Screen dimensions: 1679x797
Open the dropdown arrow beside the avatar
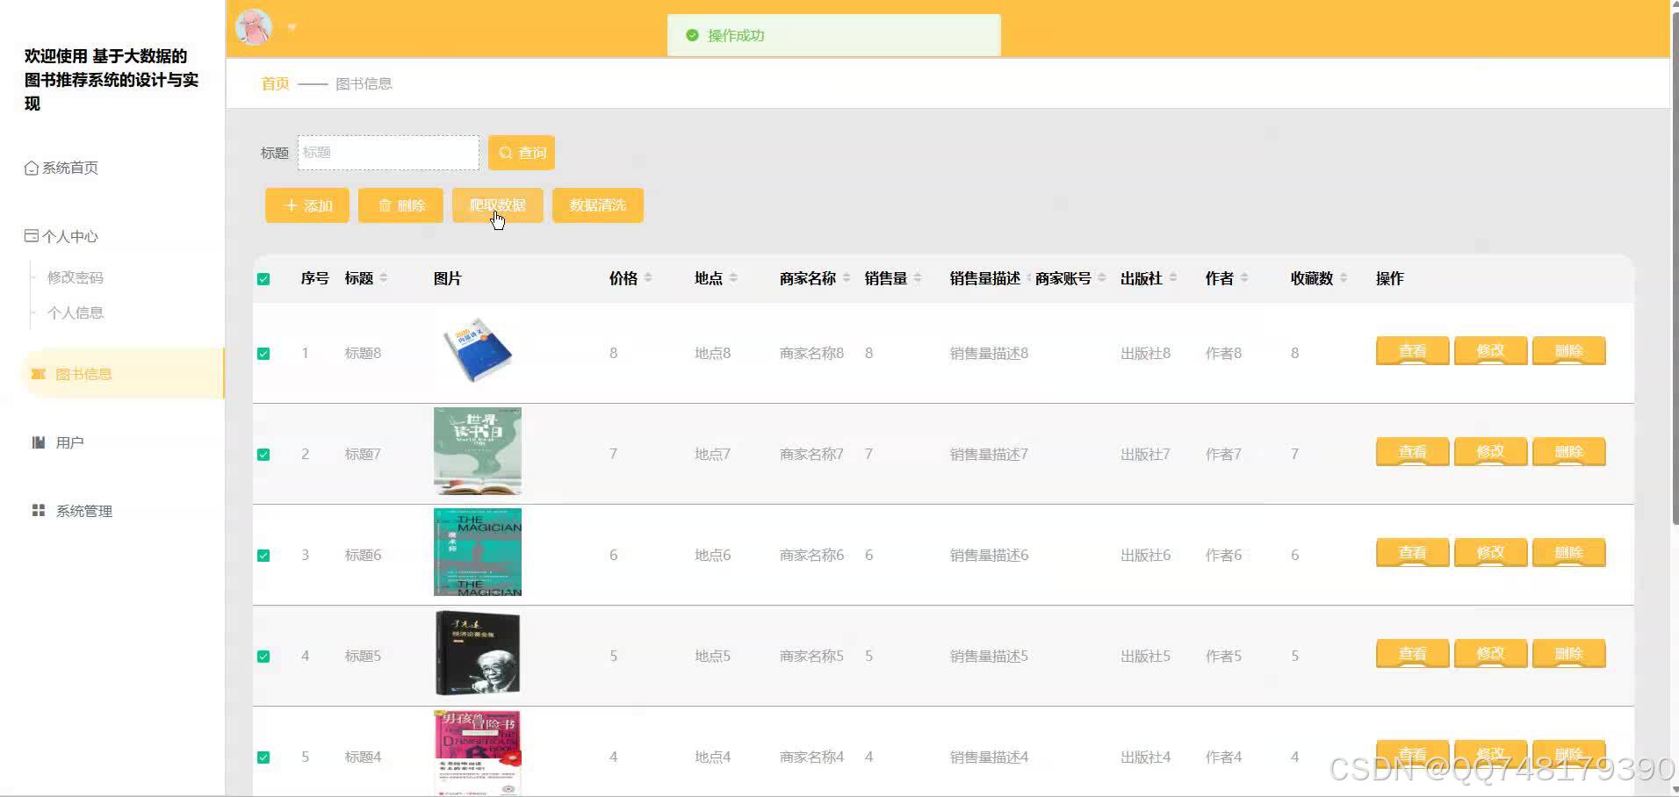point(292,26)
